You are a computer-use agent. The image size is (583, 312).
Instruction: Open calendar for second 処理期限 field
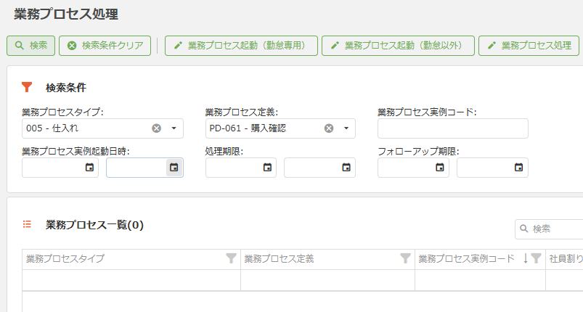pyautogui.click(x=346, y=168)
